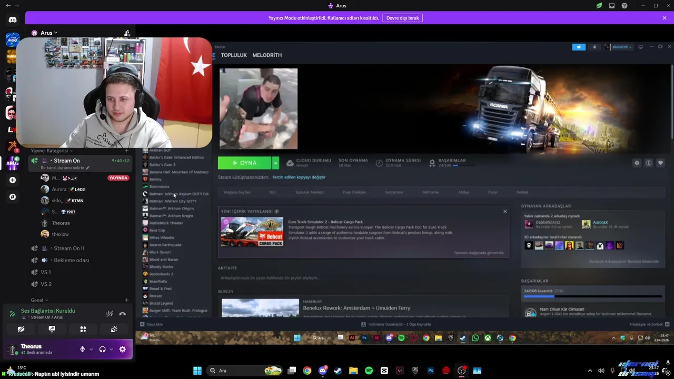Open Discord user settings gear
Image resolution: width=674 pixels, height=379 pixels.
(x=123, y=349)
